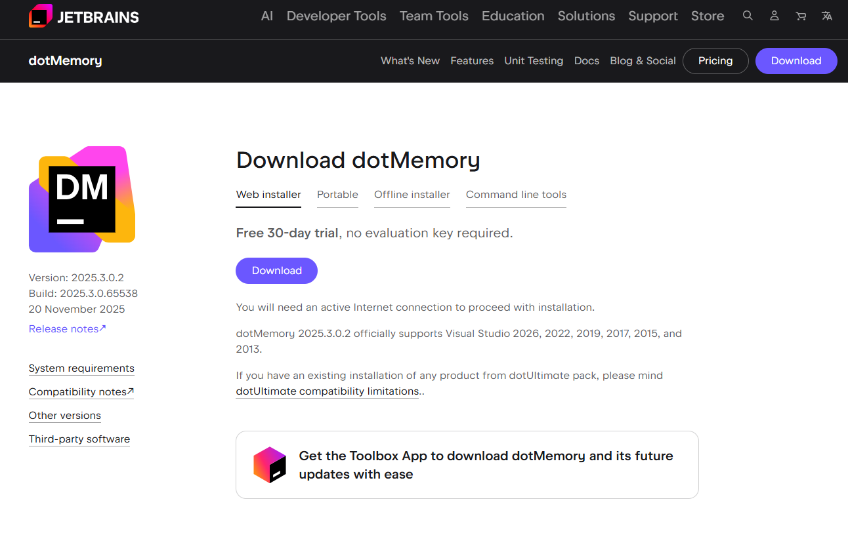Expand the Solutions menu
The width and height of the screenshot is (848, 533).
(x=586, y=16)
